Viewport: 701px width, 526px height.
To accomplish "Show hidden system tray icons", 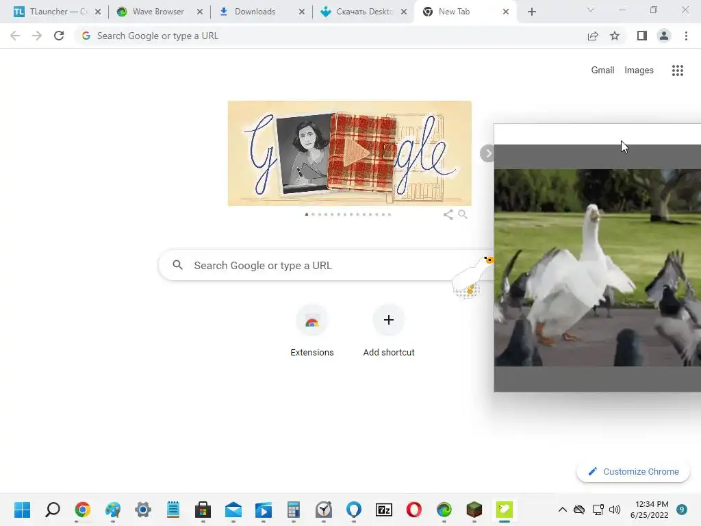I will coord(563,510).
